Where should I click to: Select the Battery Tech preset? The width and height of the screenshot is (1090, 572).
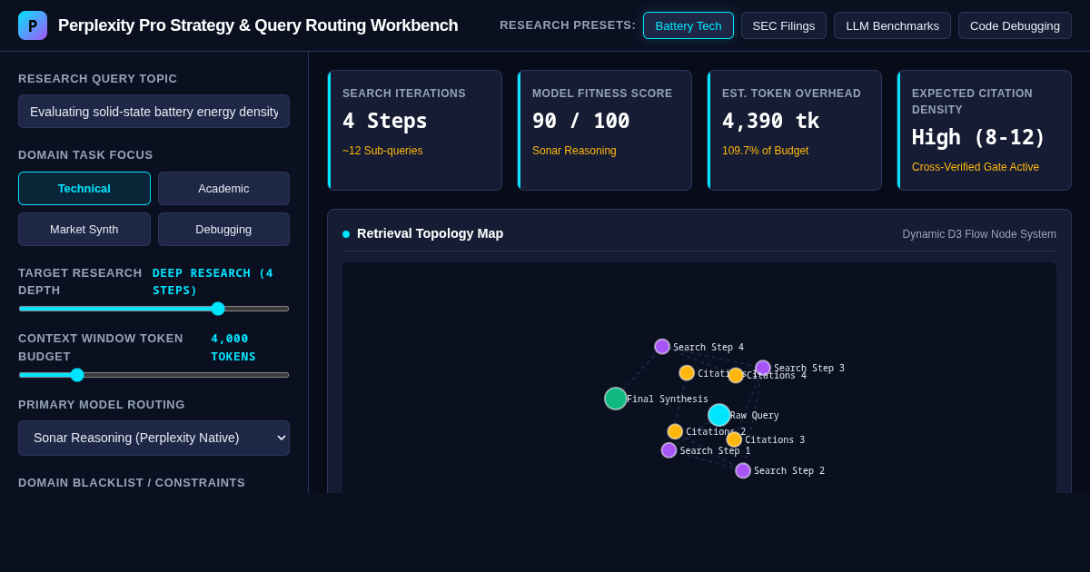point(689,25)
